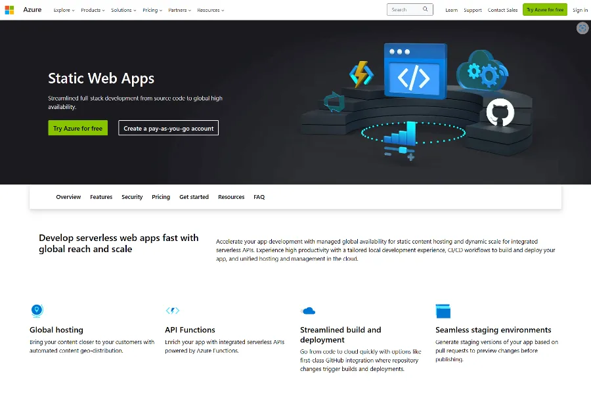Click the API Functions code icon
The width and height of the screenshot is (591, 394).
pos(172,311)
